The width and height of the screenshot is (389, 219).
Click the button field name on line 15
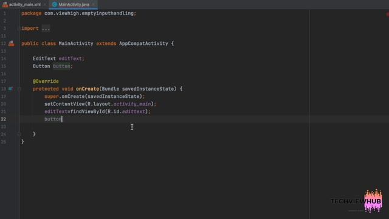(61, 66)
